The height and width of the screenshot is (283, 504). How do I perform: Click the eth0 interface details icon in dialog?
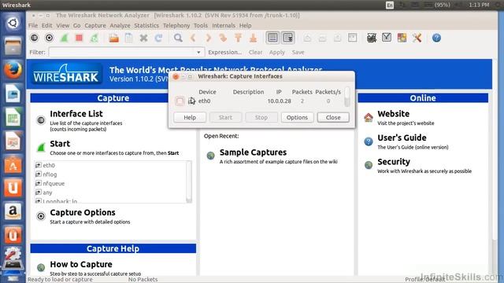point(191,101)
